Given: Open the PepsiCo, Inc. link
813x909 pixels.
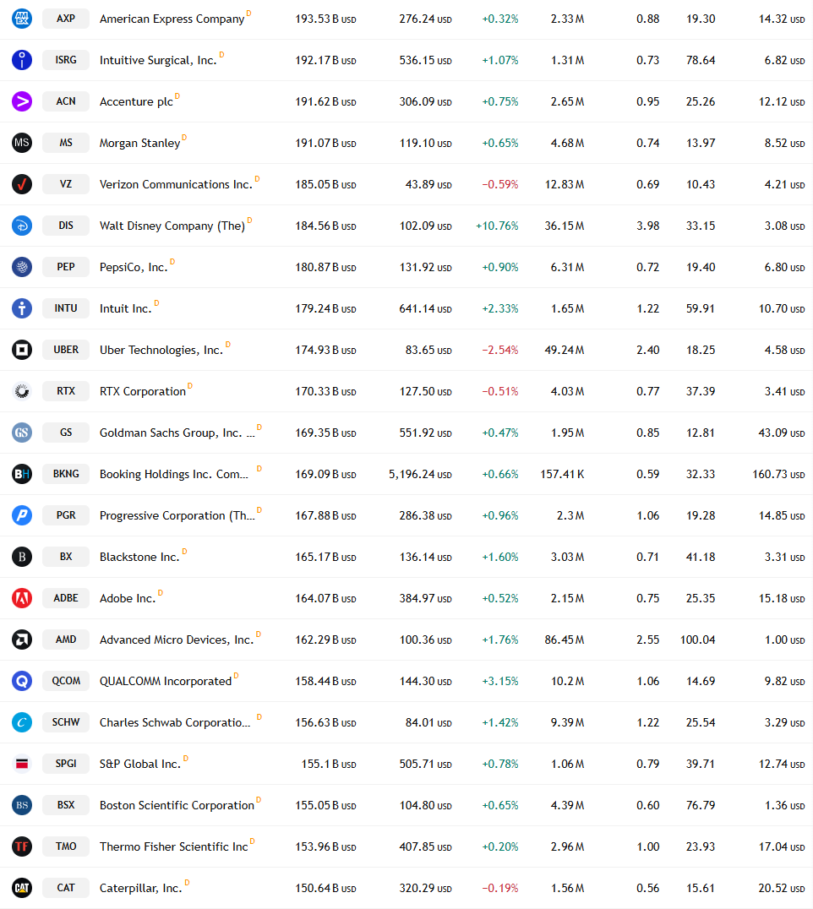Looking at the screenshot, I should [134, 267].
